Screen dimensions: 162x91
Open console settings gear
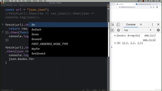(158, 30)
